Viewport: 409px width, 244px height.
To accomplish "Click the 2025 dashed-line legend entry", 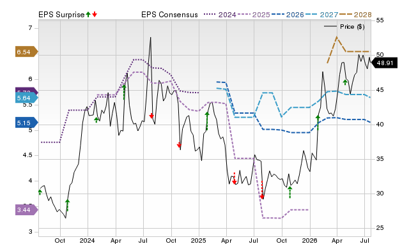I will 254,15.
